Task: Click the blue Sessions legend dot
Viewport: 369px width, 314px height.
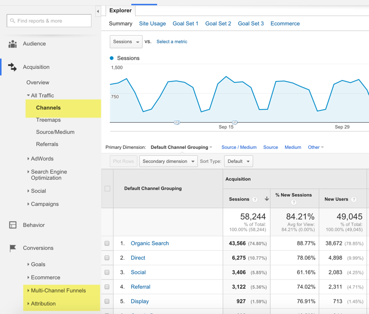Action: [x=112, y=58]
